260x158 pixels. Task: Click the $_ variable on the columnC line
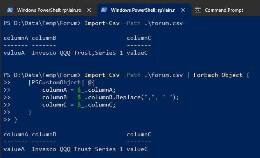[81, 105]
